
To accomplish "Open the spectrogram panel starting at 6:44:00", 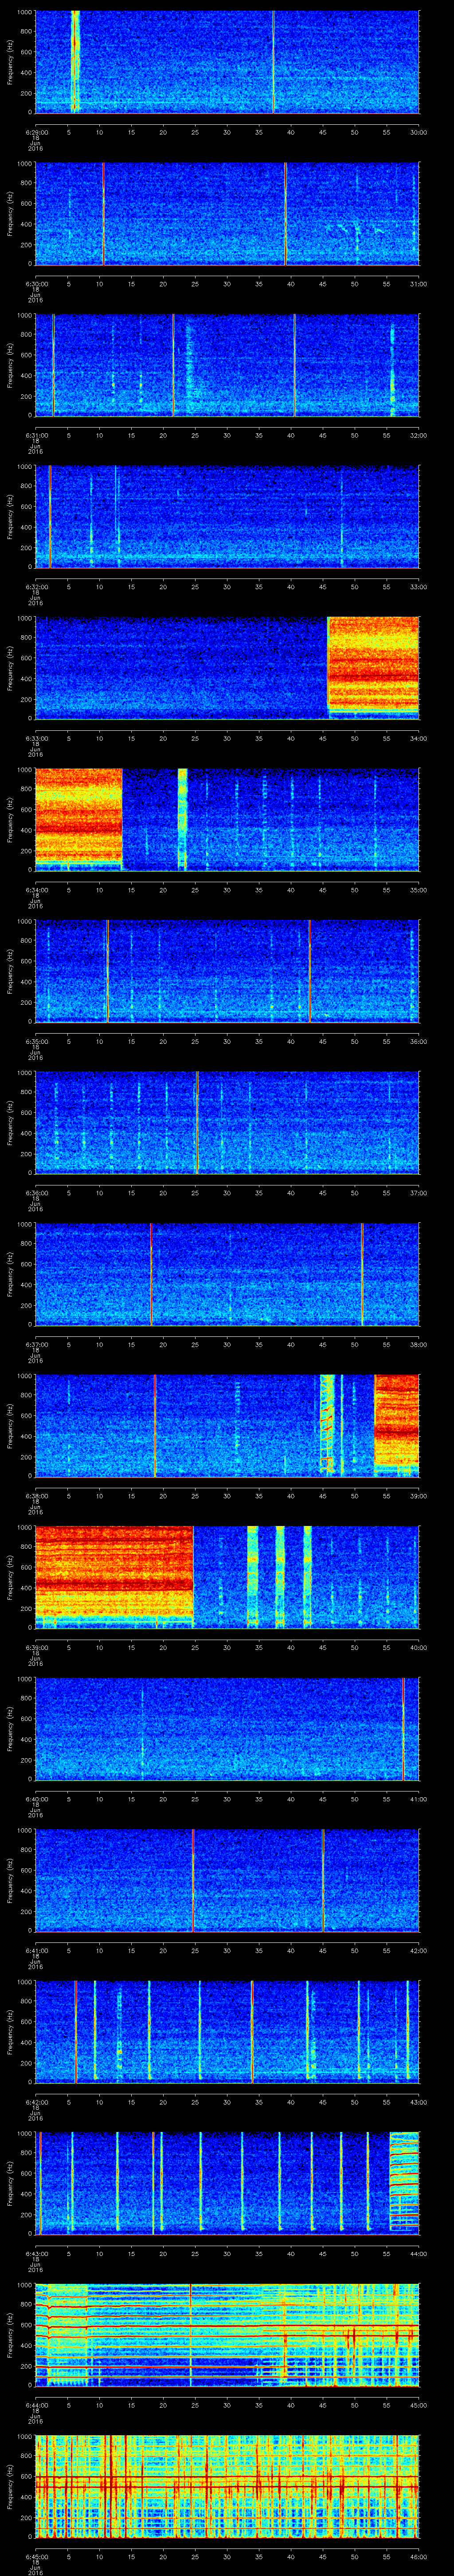I will coord(227,2334).
